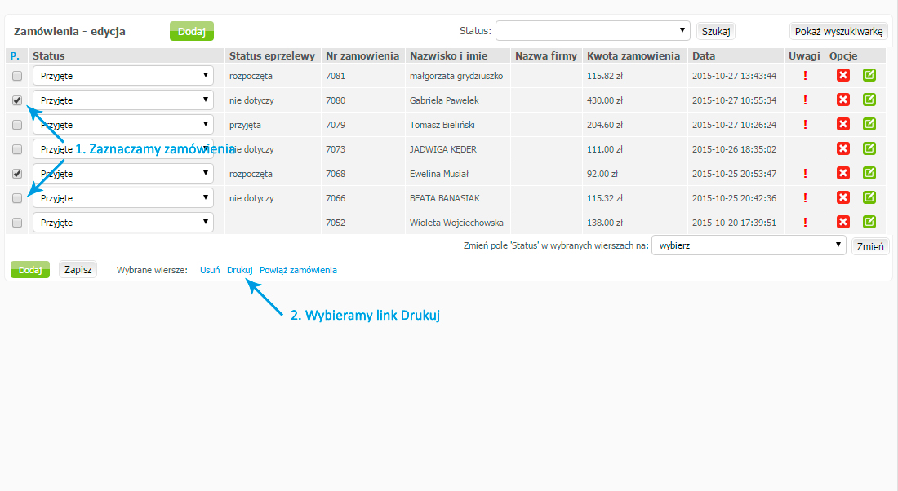The height and width of the screenshot is (491, 898).
Task: Expand status dropdown for Tomasz Bieliński's order
Action: [x=123, y=125]
